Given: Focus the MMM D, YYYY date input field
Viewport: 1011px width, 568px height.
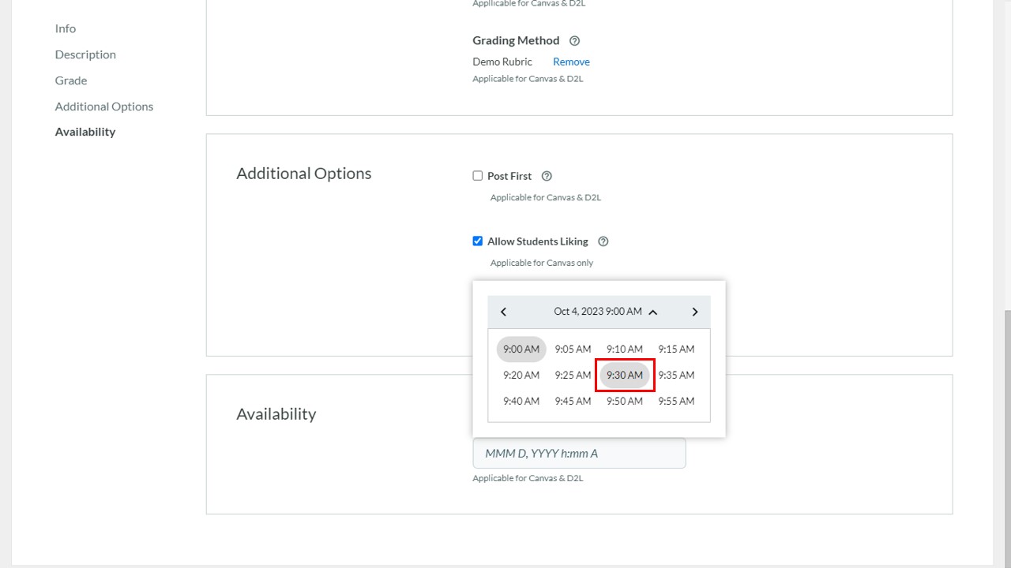Looking at the screenshot, I should pyautogui.click(x=579, y=454).
